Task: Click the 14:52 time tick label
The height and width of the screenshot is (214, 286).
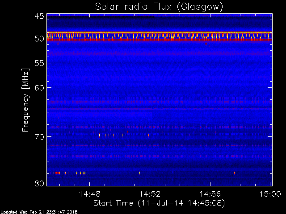Action: pos(150,194)
